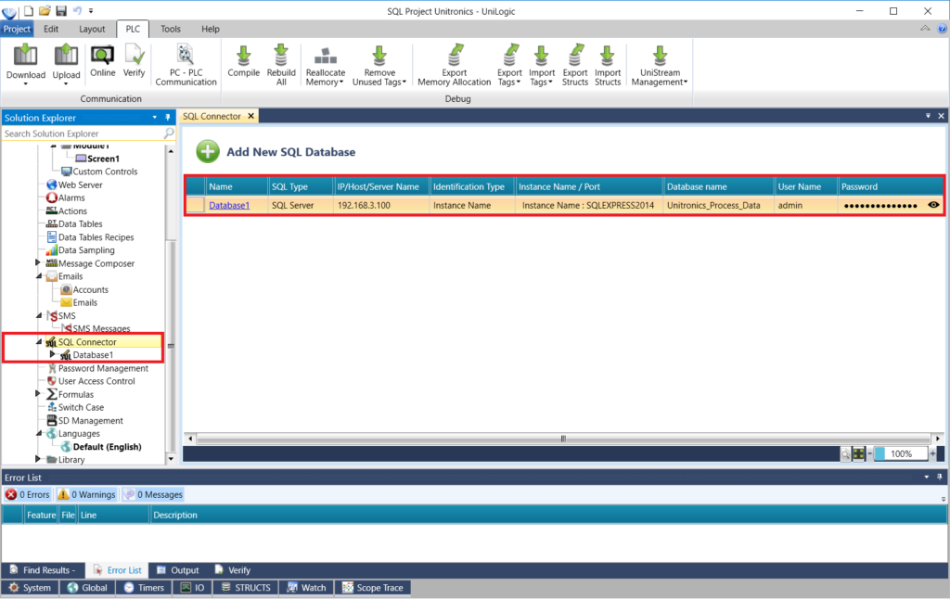Open UniStream Management menu
This screenshot has height=599, width=950.
(660, 65)
